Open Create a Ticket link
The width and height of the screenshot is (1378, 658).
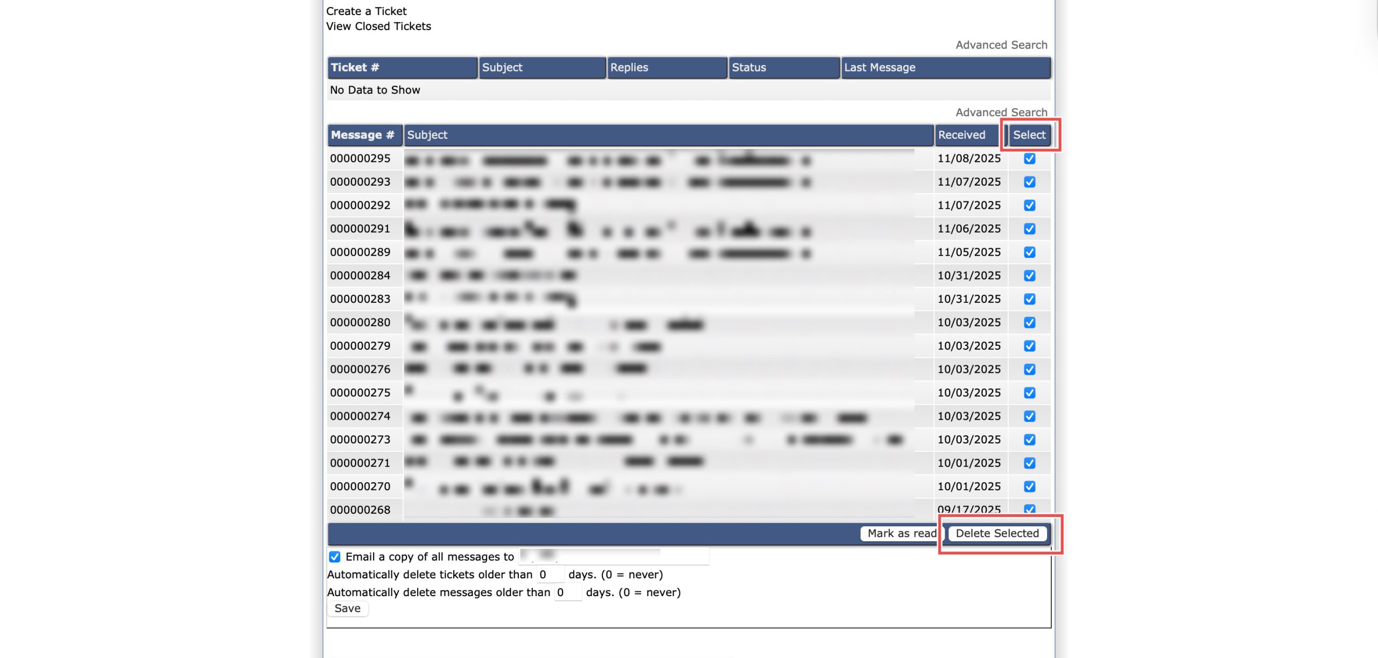point(366,11)
